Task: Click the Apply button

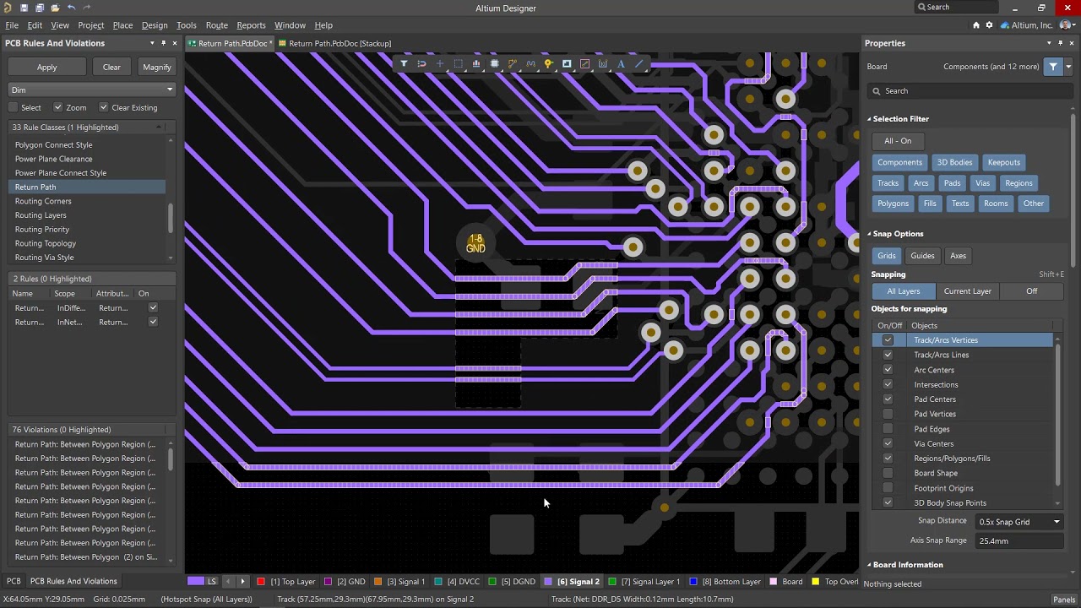Action: 47,67
